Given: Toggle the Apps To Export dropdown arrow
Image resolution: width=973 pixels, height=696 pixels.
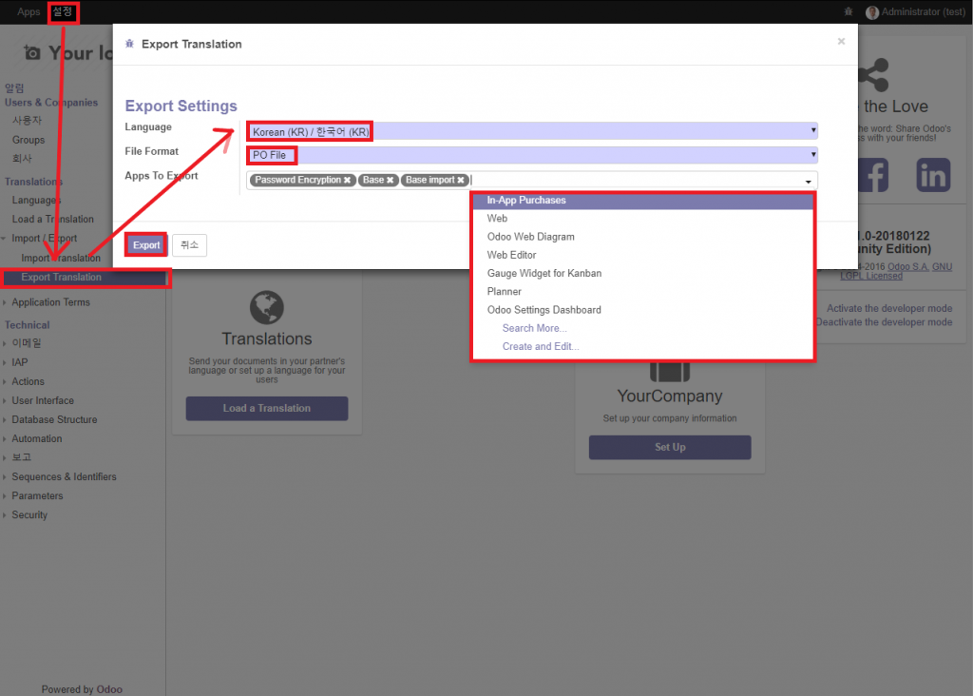Looking at the screenshot, I should [808, 182].
